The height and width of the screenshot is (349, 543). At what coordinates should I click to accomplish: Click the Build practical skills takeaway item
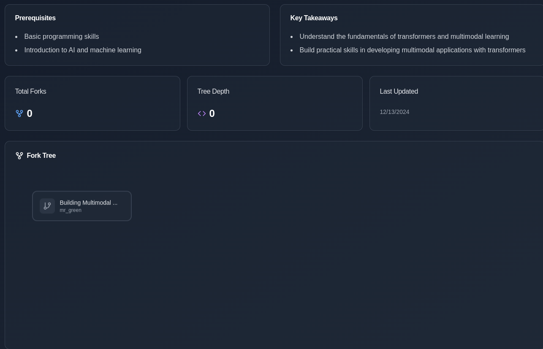point(413,50)
